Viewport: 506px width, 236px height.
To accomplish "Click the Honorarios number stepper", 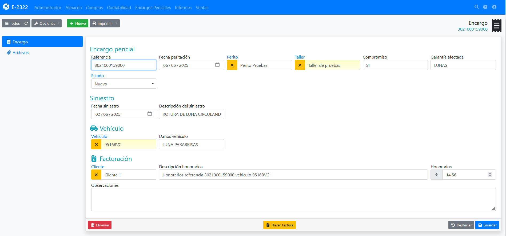I will (x=490, y=175).
